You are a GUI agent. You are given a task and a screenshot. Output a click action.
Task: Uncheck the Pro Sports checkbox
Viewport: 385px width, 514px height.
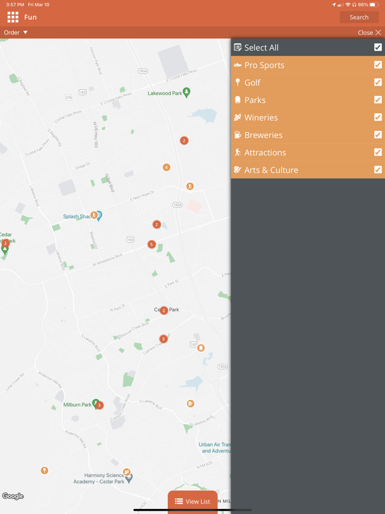point(378,64)
